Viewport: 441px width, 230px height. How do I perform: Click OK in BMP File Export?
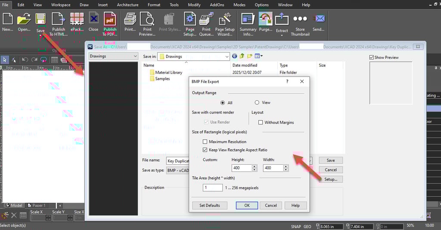[x=247, y=205]
